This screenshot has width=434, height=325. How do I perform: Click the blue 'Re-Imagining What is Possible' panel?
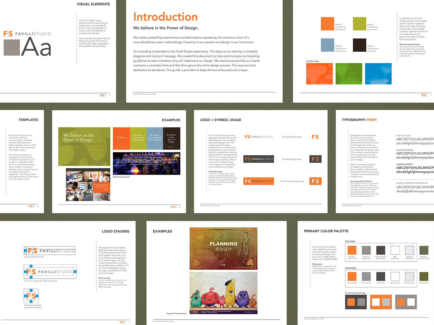coord(155,138)
